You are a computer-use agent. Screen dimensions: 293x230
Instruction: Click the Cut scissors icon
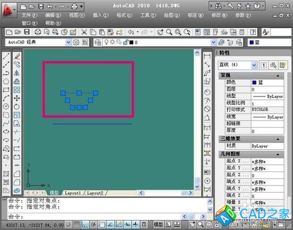click(84, 32)
